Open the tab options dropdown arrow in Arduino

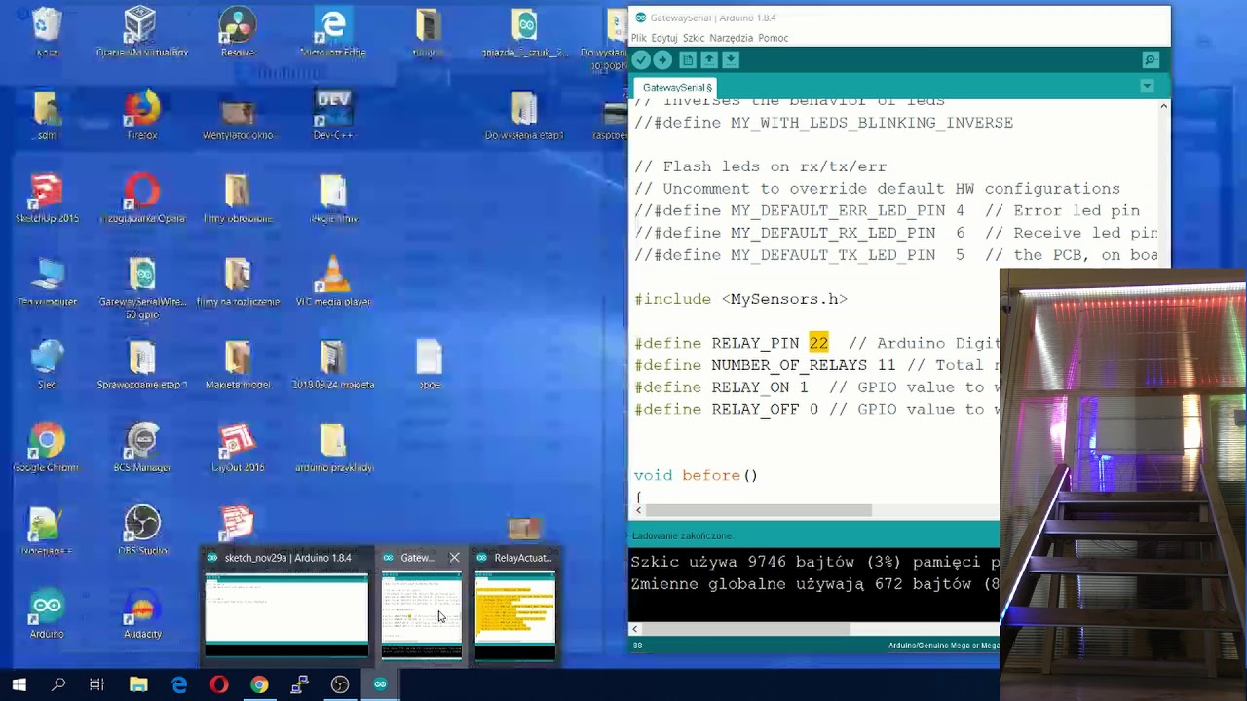pos(1147,87)
